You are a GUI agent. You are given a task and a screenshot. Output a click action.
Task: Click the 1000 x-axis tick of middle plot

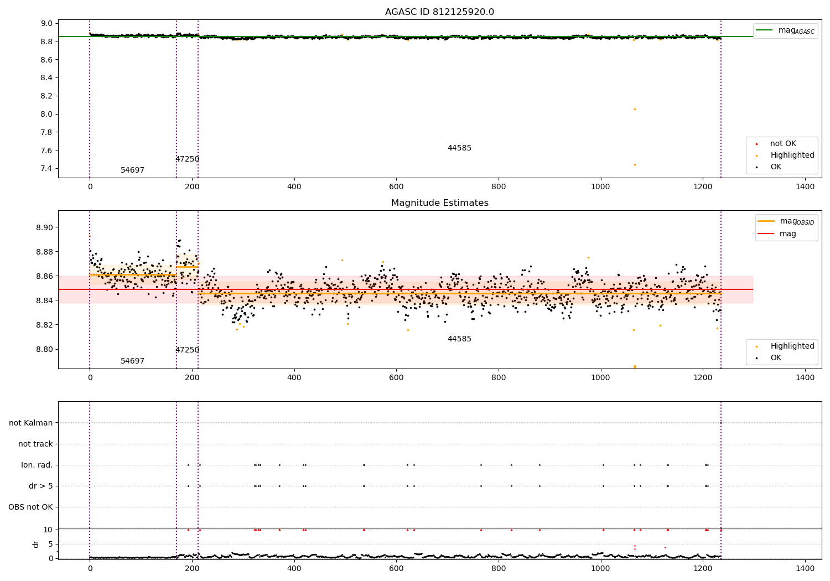point(600,378)
